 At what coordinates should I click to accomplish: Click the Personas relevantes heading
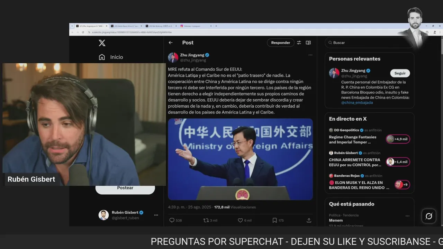pyautogui.click(x=354, y=59)
